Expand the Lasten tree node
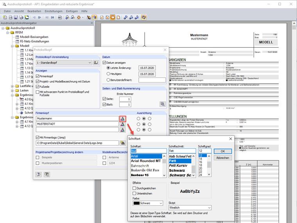This screenshot has height=223, width=297. pyautogui.click(x=13, y=90)
